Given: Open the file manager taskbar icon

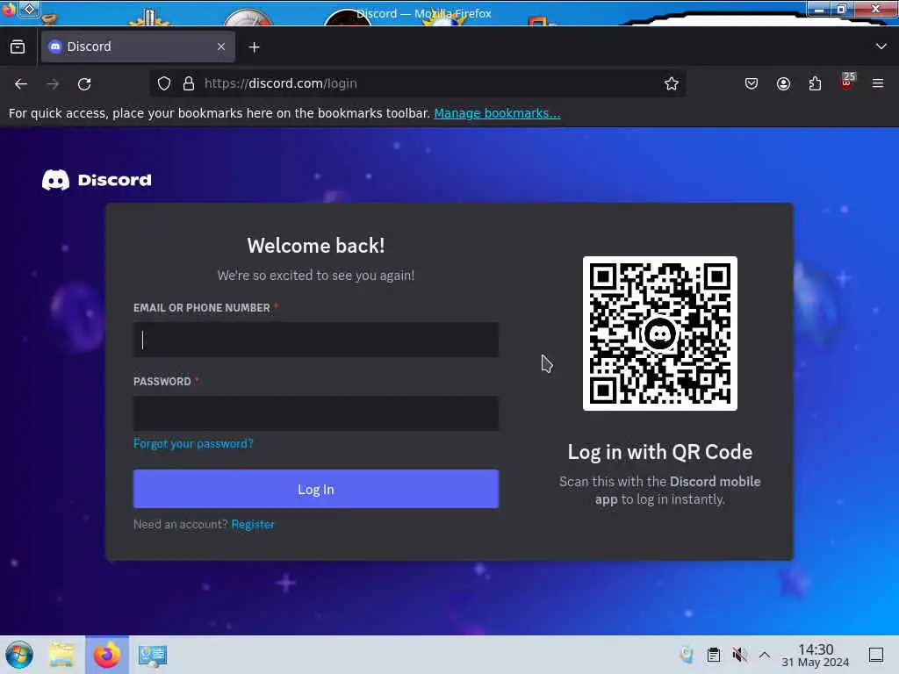Looking at the screenshot, I should (x=61, y=655).
